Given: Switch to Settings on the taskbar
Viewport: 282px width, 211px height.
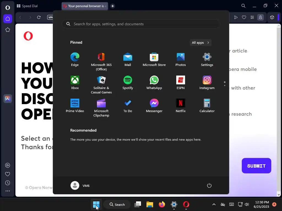Looking at the screenshot, I should [x=174, y=204].
